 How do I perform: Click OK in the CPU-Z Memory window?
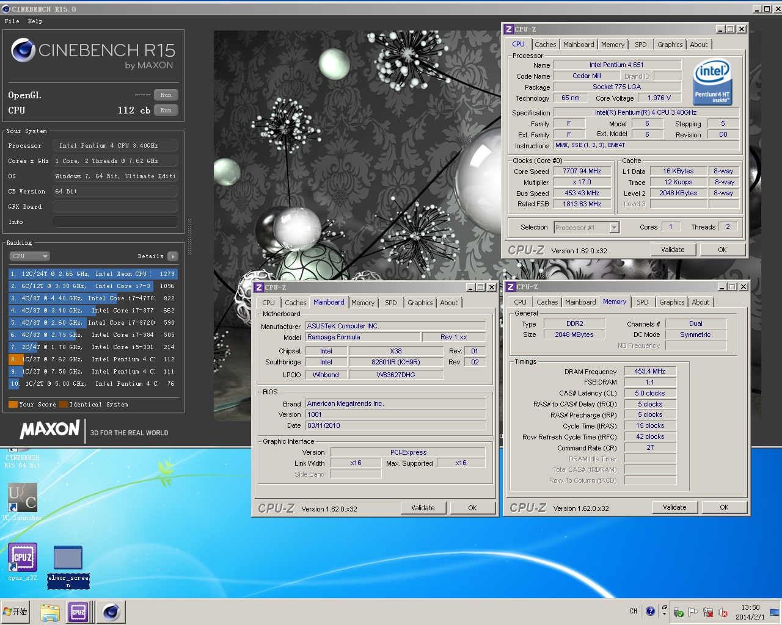point(724,507)
